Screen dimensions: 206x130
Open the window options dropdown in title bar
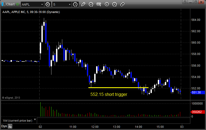pos(185,2)
